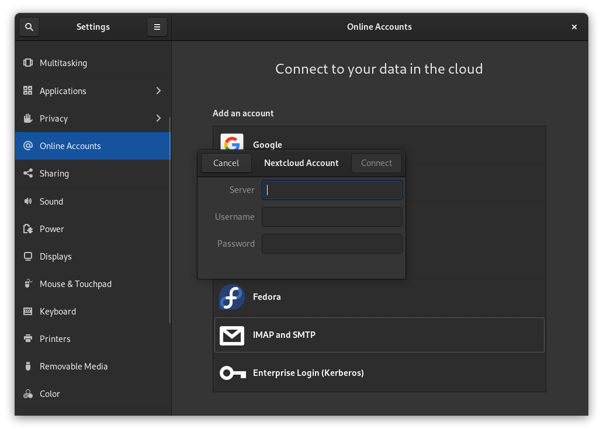Click the Username input field

tap(332, 216)
